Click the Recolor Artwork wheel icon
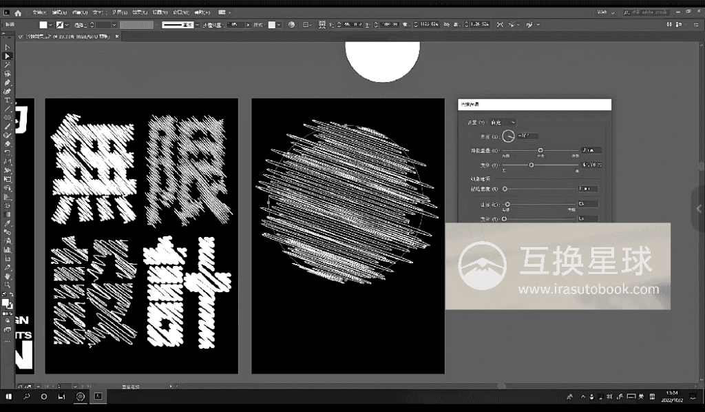 coord(291,25)
